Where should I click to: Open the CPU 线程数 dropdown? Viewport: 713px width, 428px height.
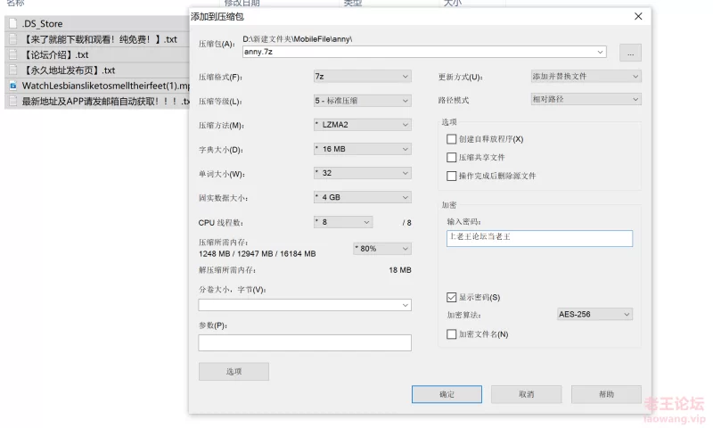click(x=343, y=222)
